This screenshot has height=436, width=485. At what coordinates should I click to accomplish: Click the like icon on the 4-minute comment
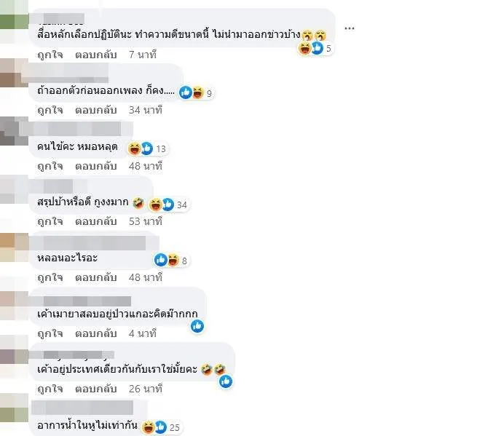197,326
